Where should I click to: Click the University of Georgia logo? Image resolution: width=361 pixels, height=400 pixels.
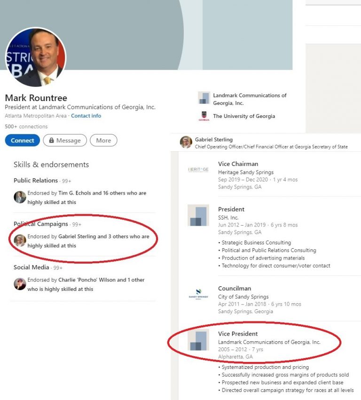click(204, 116)
